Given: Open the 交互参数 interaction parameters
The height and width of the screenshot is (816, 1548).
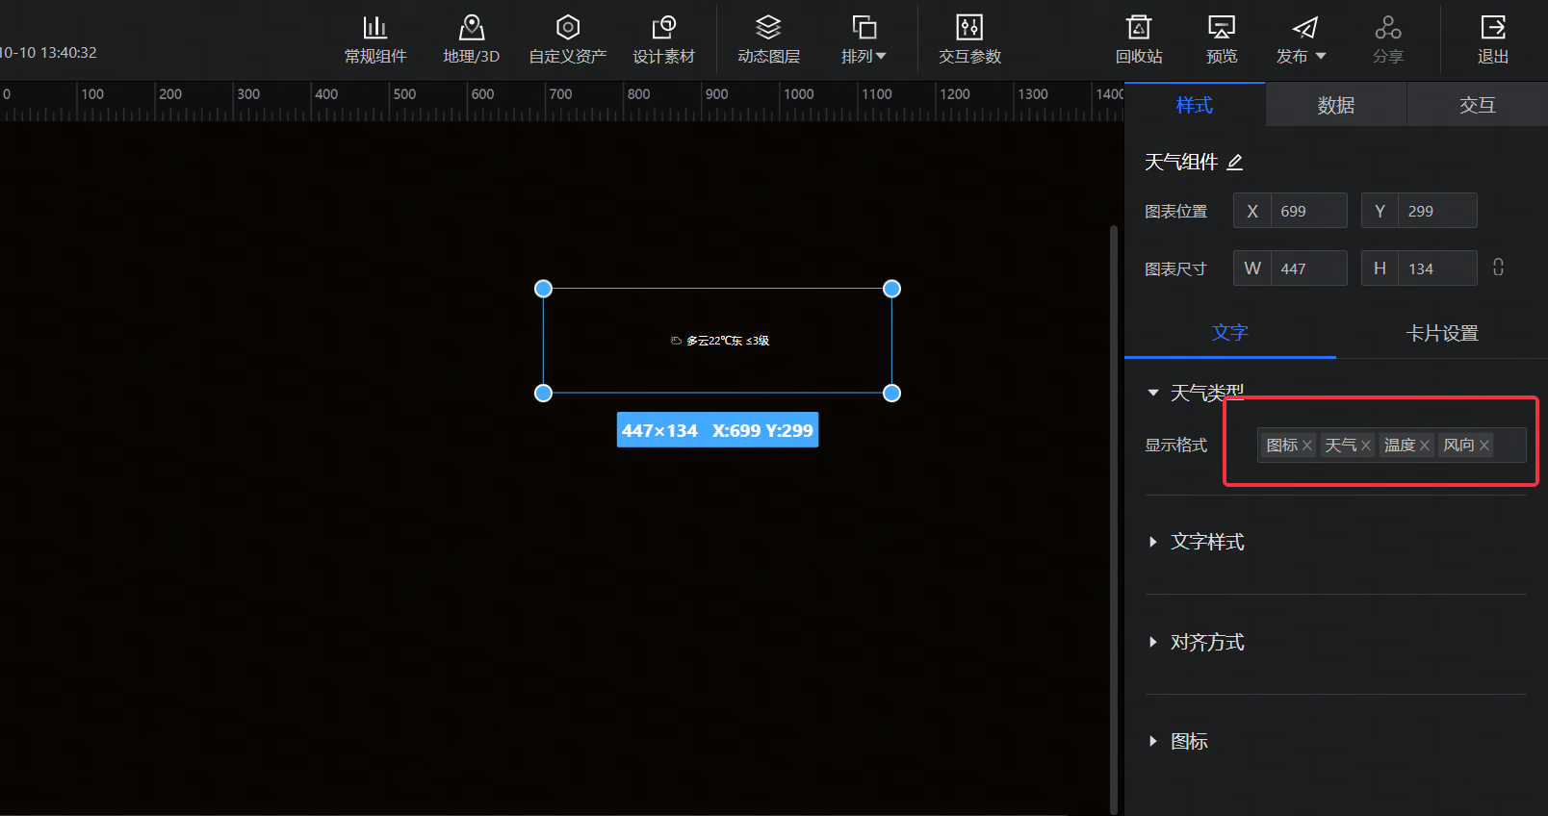Looking at the screenshot, I should coord(969,39).
